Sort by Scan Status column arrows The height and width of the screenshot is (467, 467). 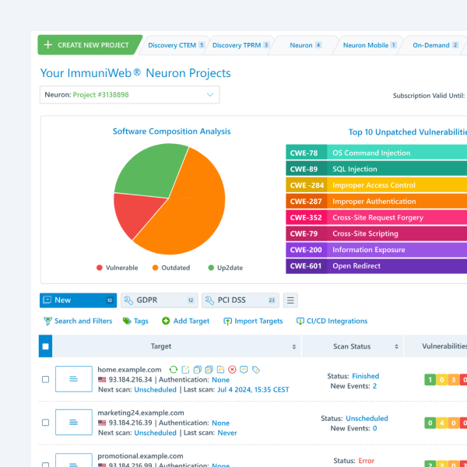[x=397, y=346]
